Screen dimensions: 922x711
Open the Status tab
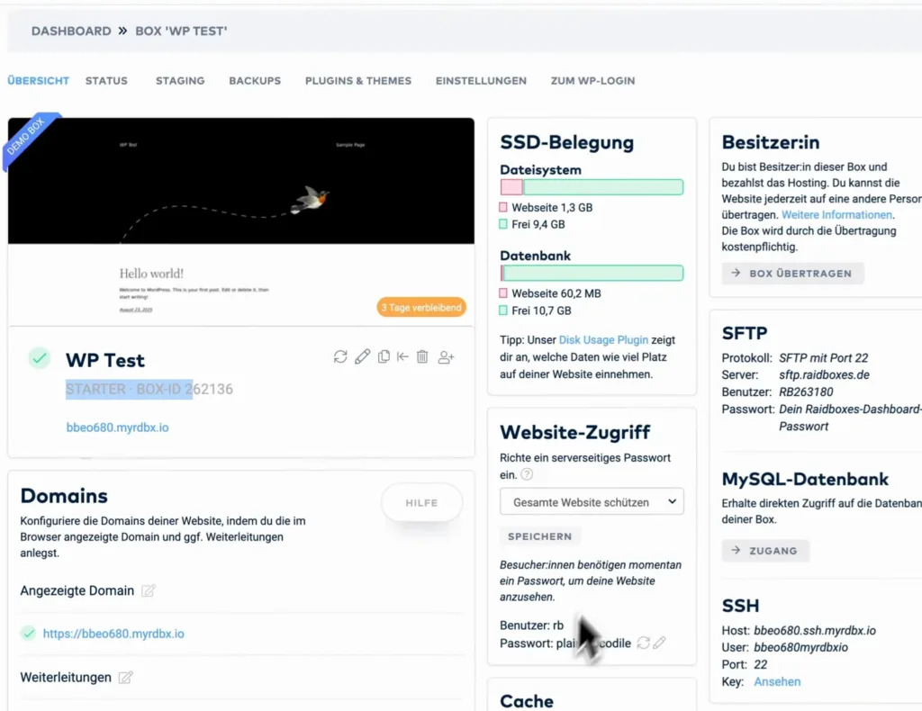106,80
